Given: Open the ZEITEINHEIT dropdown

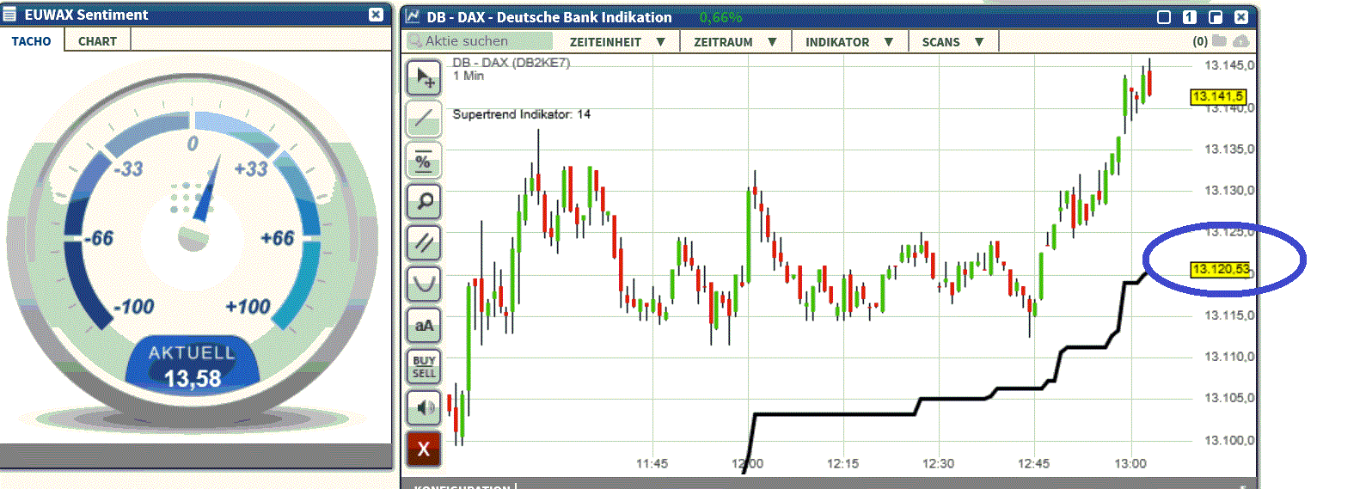Looking at the screenshot, I should coord(617,41).
